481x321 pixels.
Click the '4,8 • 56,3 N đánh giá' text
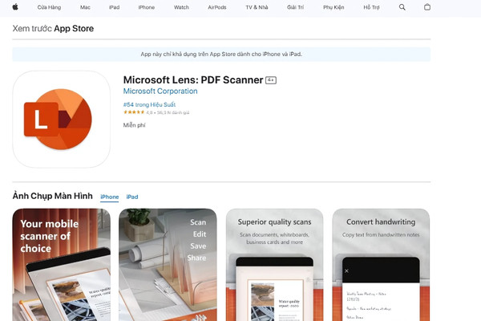[x=168, y=112]
